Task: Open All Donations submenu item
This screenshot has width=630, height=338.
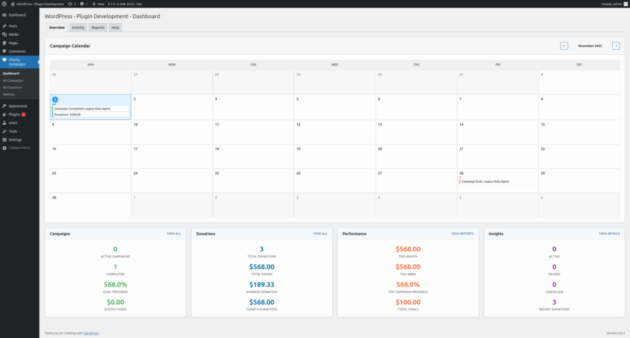Action: click(12, 87)
